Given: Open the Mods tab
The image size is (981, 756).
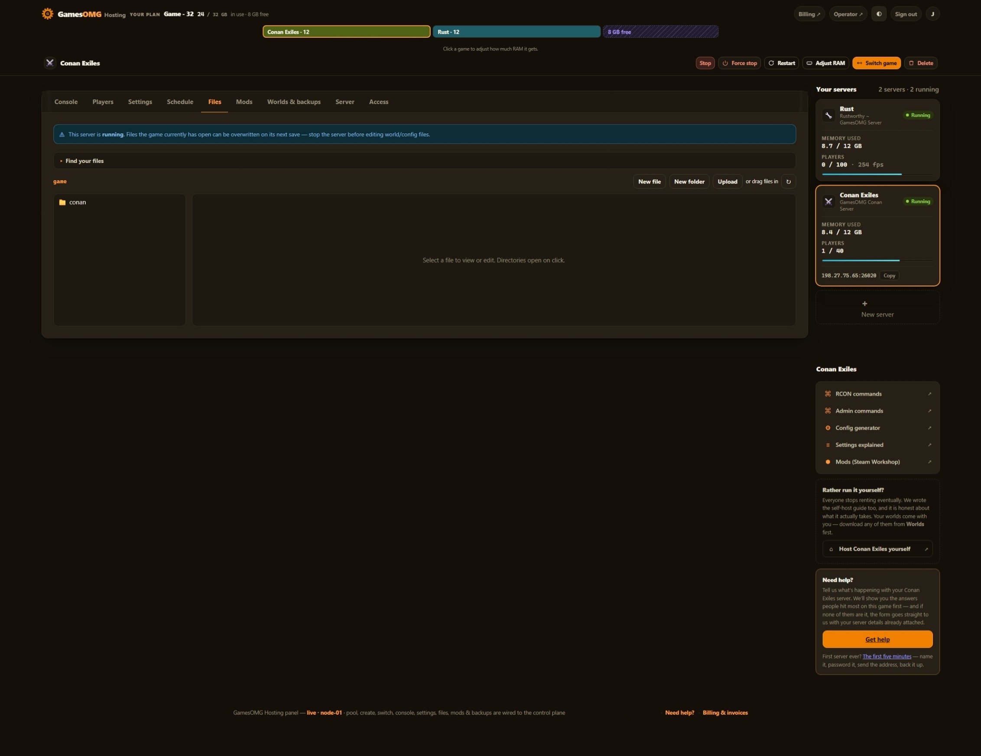Looking at the screenshot, I should pyautogui.click(x=244, y=102).
